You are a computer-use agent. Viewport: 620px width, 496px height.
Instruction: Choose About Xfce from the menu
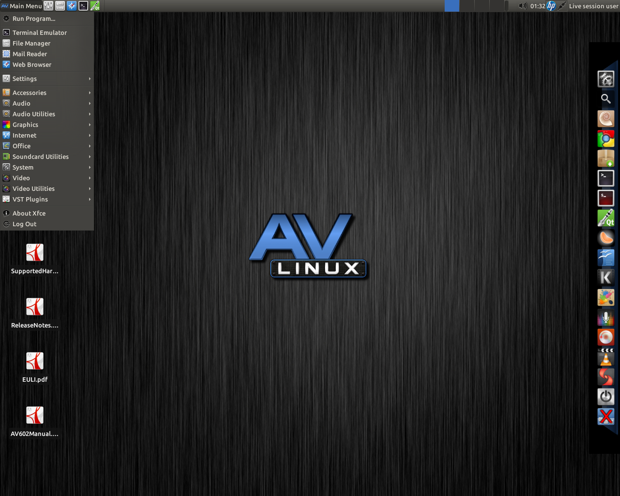[47, 213]
